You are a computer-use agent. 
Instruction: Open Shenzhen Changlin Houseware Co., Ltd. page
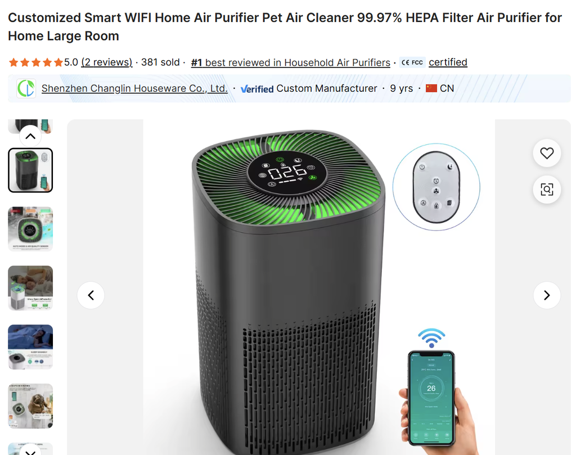click(134, 88)
